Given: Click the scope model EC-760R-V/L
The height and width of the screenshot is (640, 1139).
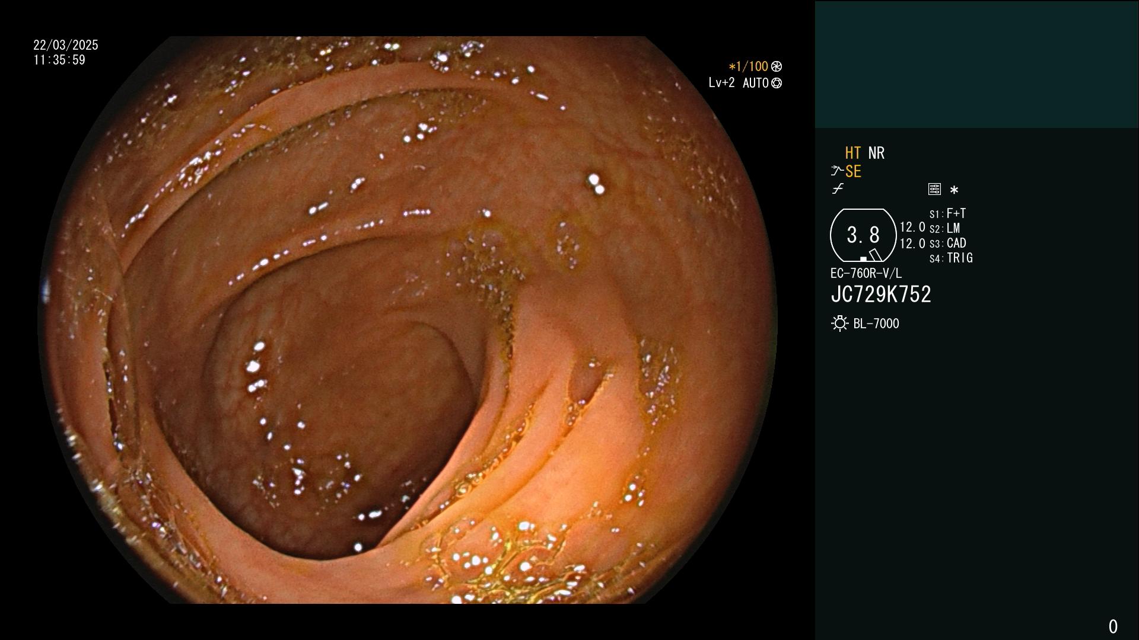Looking at the screenshot, I should click(866, 273).
